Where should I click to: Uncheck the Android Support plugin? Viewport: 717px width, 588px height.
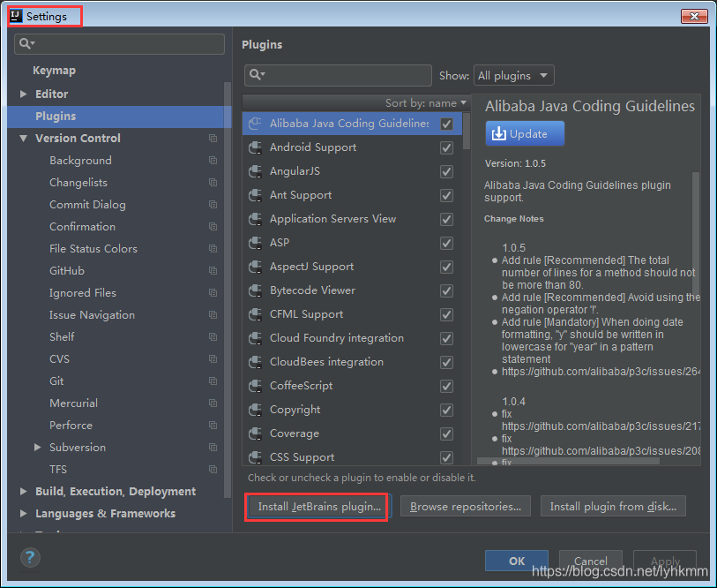click(446, 147)
